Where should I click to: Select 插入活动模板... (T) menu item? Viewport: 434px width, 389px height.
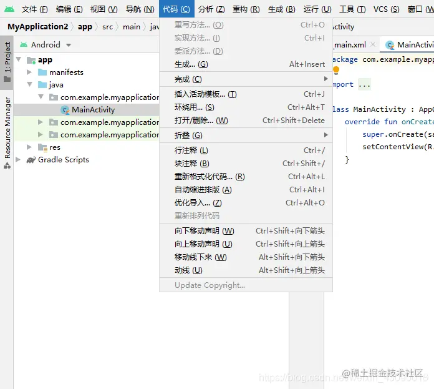click(246, 94)
